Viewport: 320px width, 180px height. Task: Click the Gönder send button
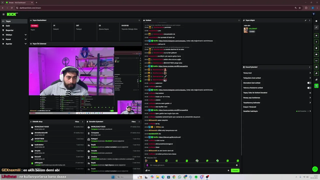235,170
